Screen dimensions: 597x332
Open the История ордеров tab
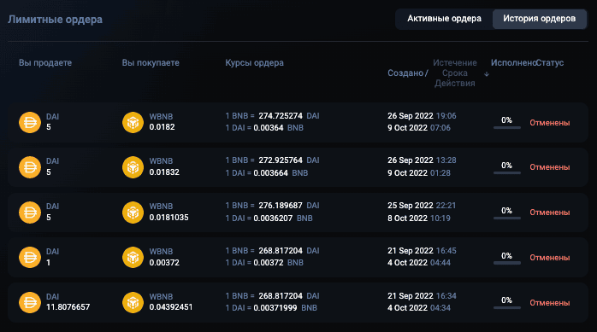(539, 19)
